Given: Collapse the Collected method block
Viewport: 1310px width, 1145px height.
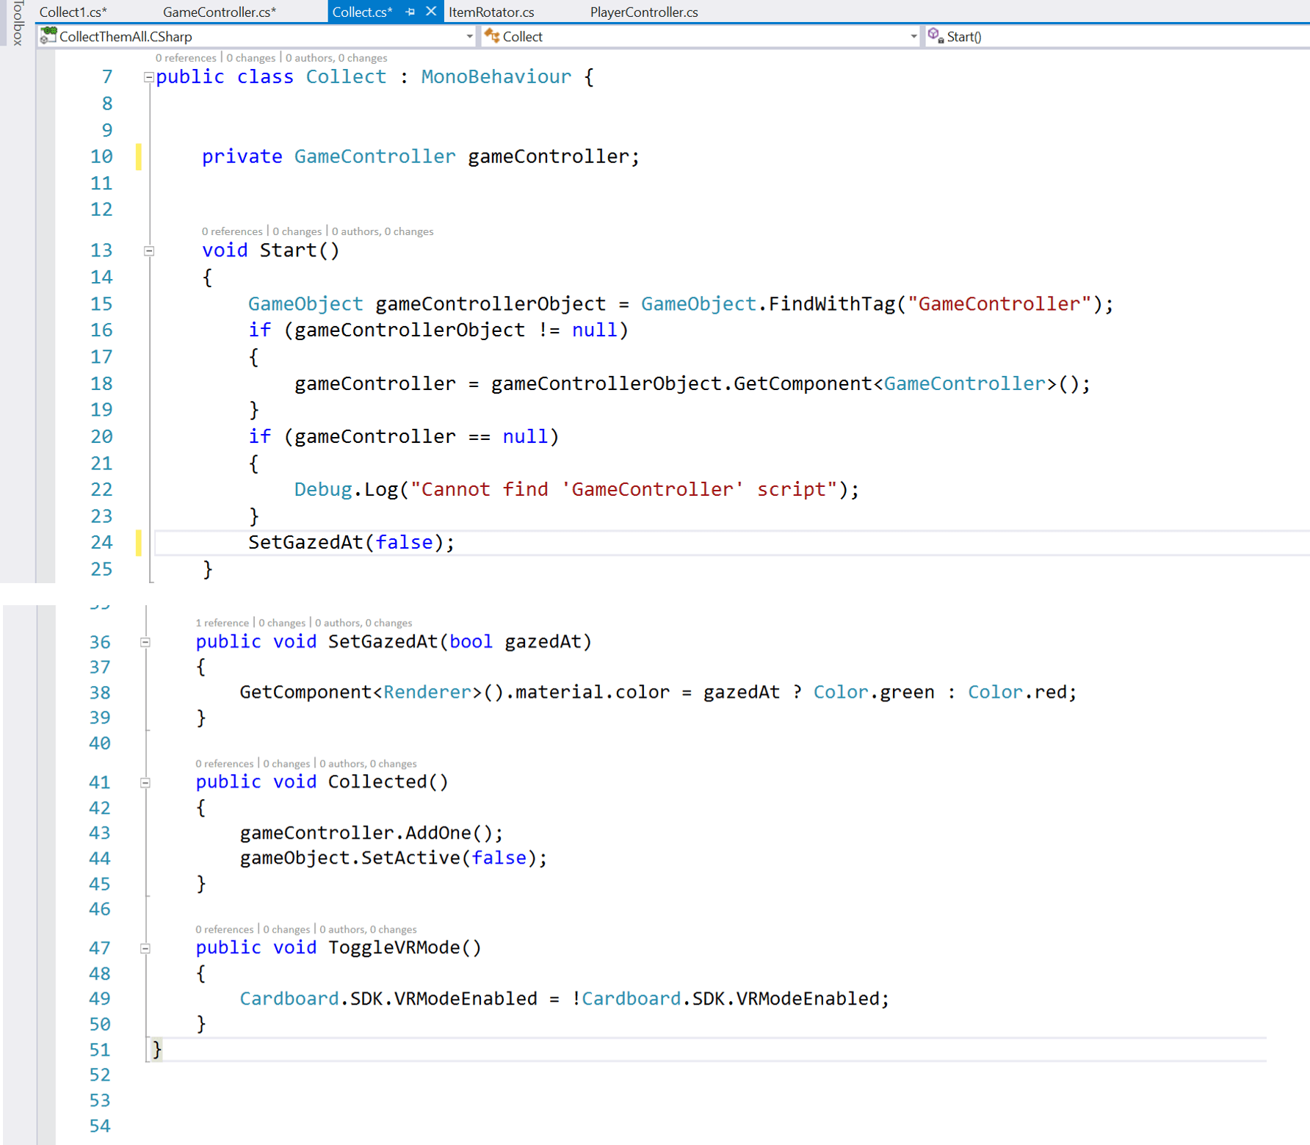Looking at the screenshot, I should (x=145, y=783).
